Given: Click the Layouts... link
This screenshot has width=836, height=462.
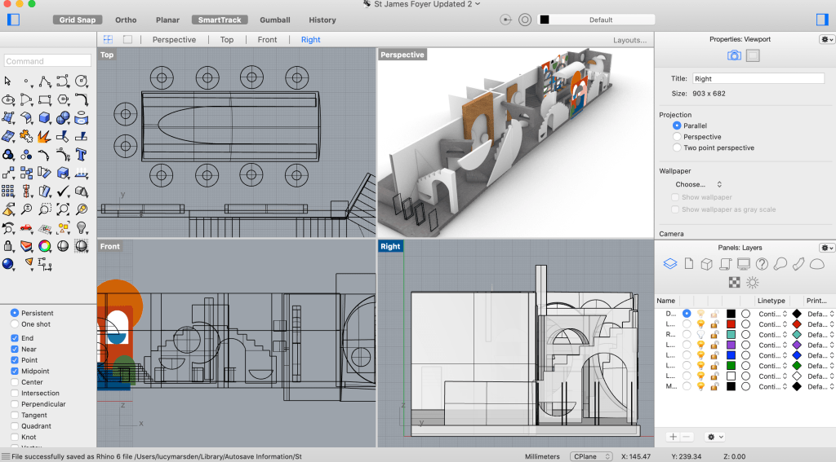Looking at the screenshot, I should (629, 39).
